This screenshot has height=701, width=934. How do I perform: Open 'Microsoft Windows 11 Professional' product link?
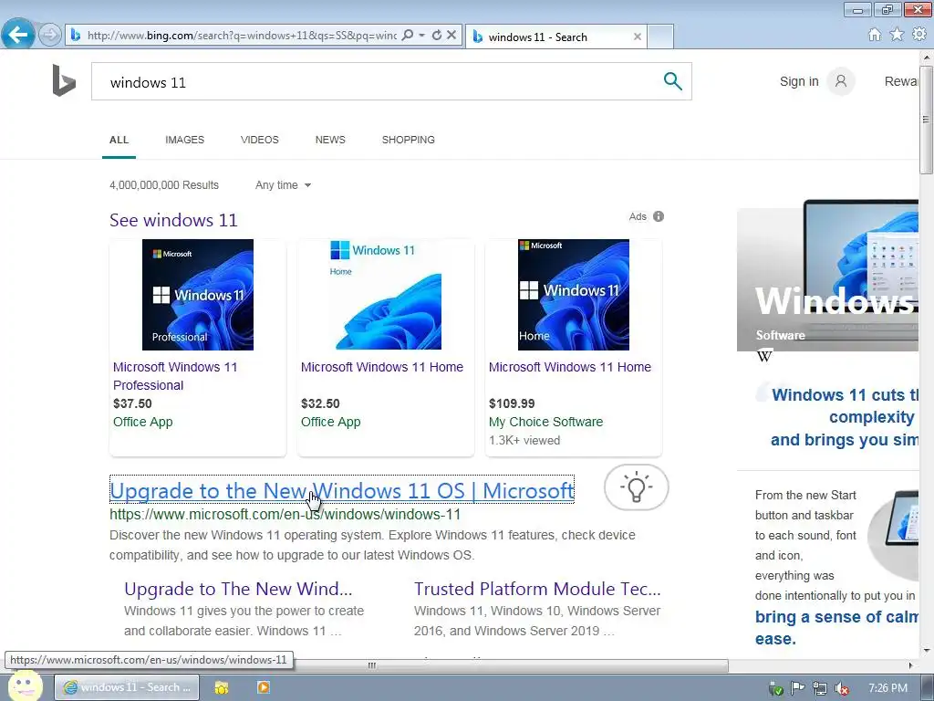[175, 376]
